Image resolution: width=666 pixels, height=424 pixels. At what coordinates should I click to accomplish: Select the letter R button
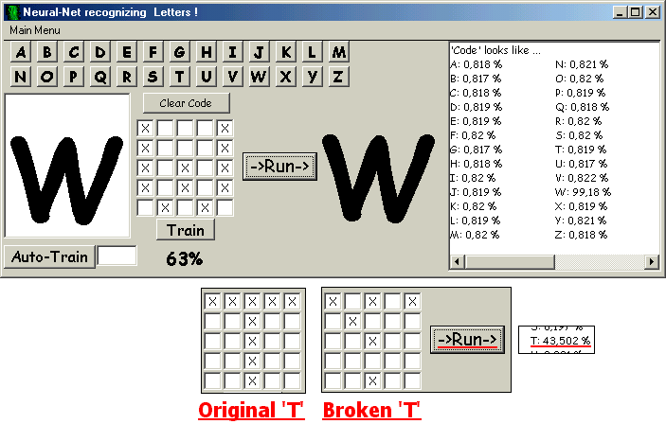127,77
